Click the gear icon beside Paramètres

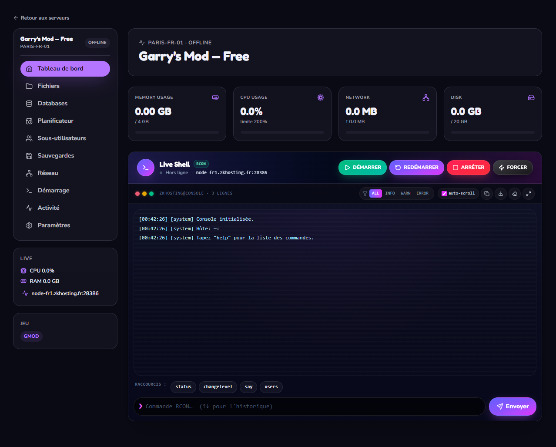29,225
